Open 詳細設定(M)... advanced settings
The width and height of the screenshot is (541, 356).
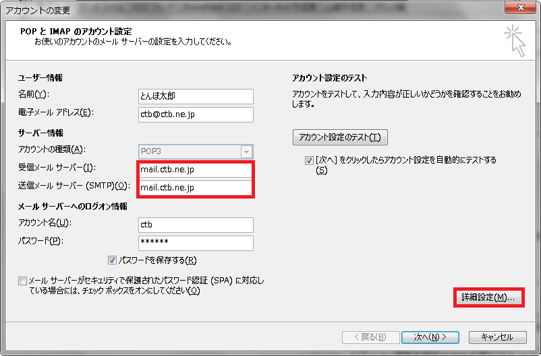[488, 297]
